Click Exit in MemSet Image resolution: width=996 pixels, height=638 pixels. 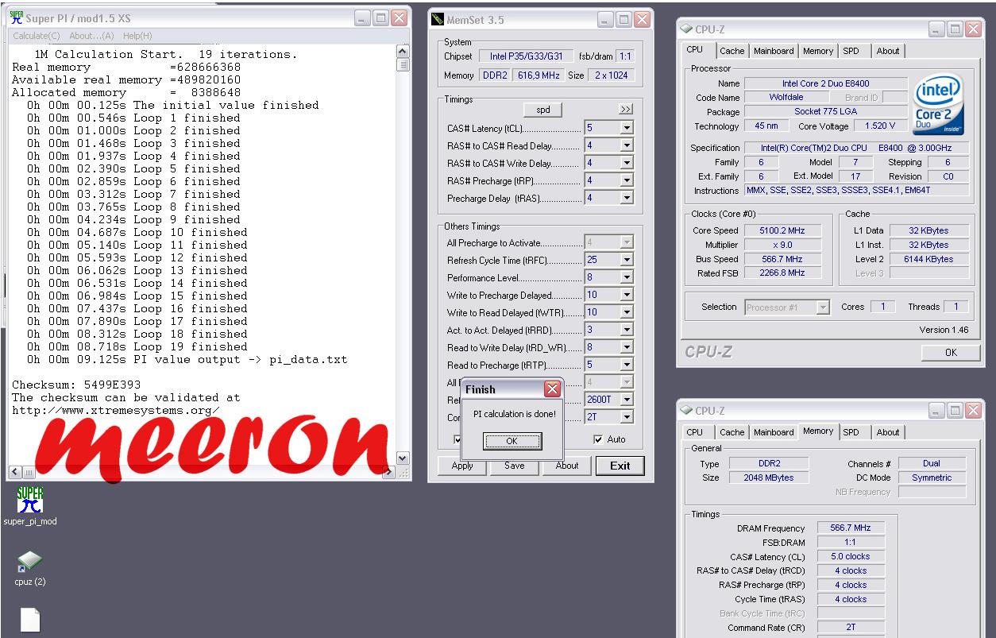tap(620, 466)
